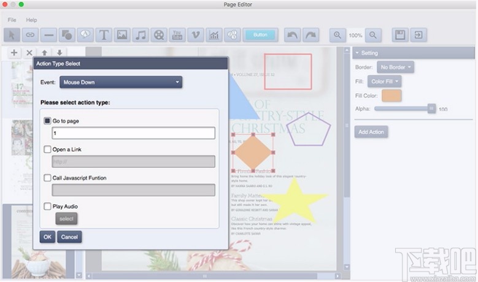Open the Event Mouse Down dropdown

pyautogui.click(x=121, y=82)
